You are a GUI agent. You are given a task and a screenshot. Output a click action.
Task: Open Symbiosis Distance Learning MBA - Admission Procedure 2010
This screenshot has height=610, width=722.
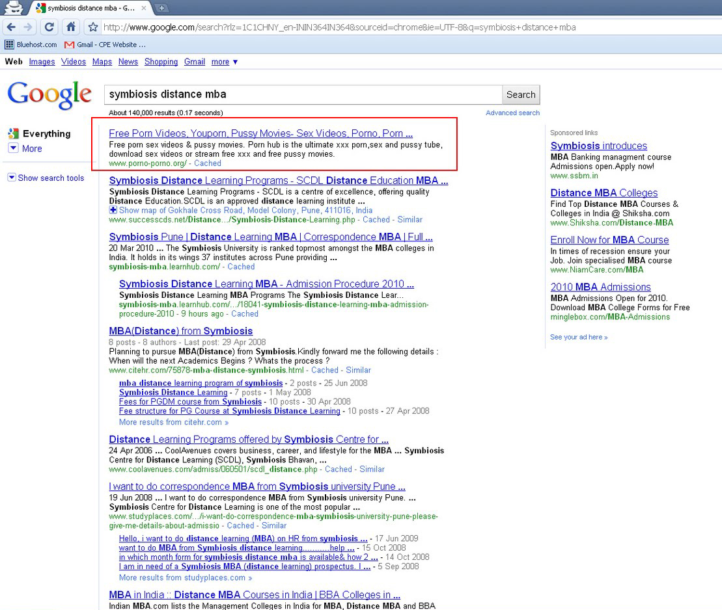pos(267,284)
